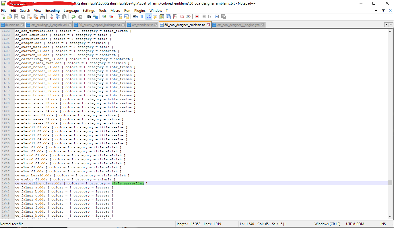Image resolution: width=394 pixels, height=228 pixels.
Task: Open the Settings menu
Action: click(x=88, y=10)
